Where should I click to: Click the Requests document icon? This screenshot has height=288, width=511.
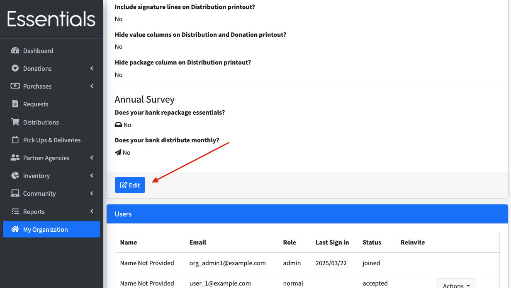(15, 104)
